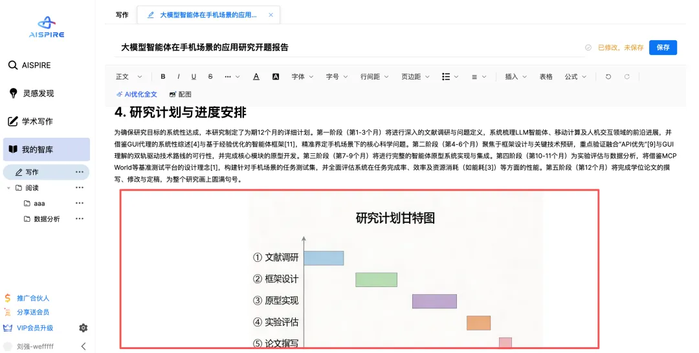Open more options for 阅读 folder

point(80,187)
